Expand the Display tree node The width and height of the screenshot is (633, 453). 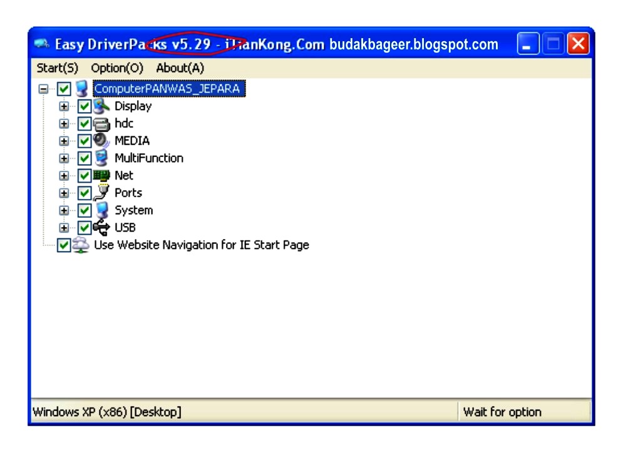(64, 106)
